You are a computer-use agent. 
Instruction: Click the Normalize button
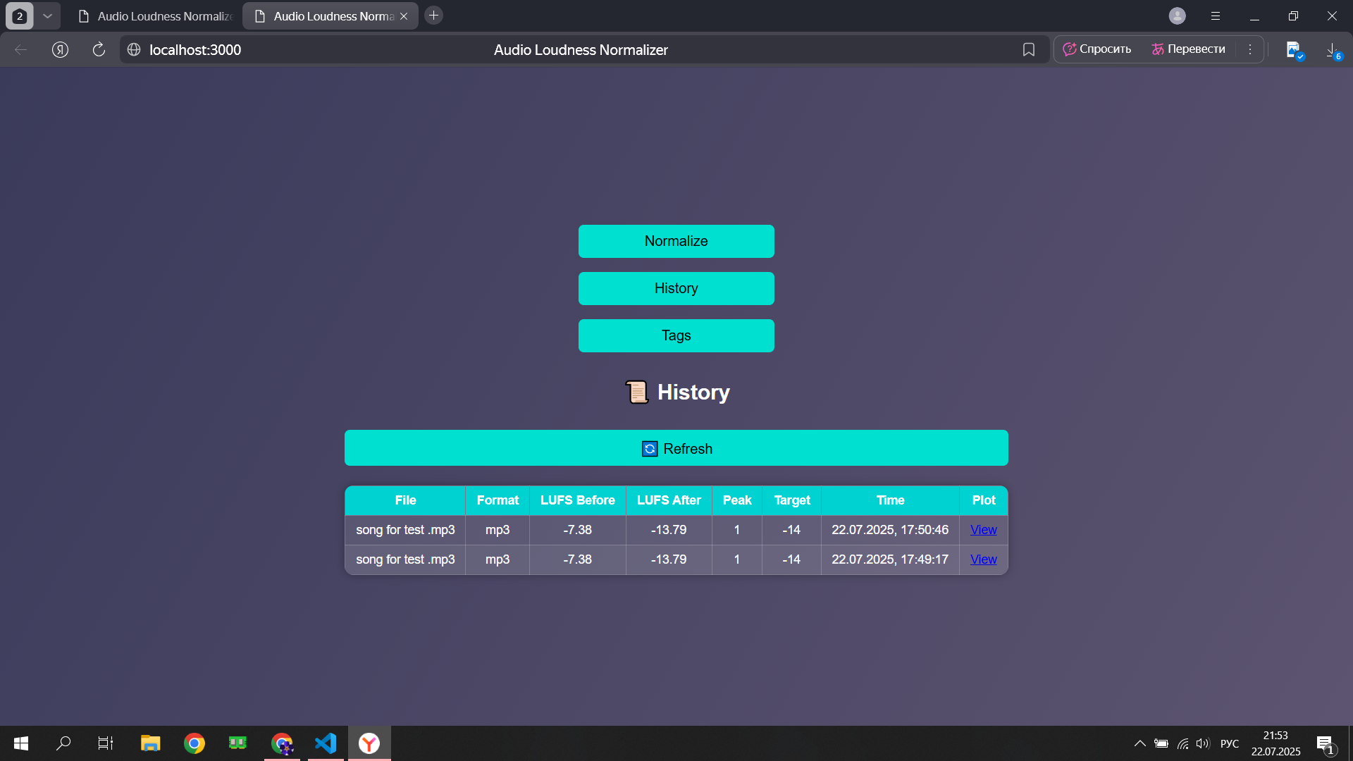click(x=676, y=241)
